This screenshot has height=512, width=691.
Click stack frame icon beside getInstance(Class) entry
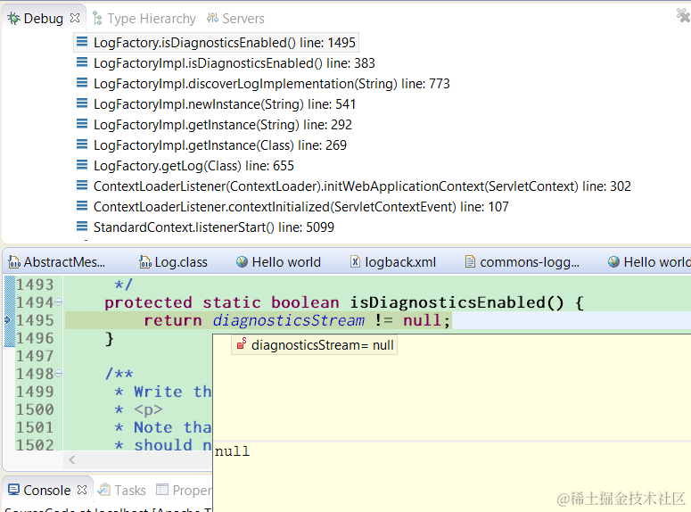click(x=82, y=145)
